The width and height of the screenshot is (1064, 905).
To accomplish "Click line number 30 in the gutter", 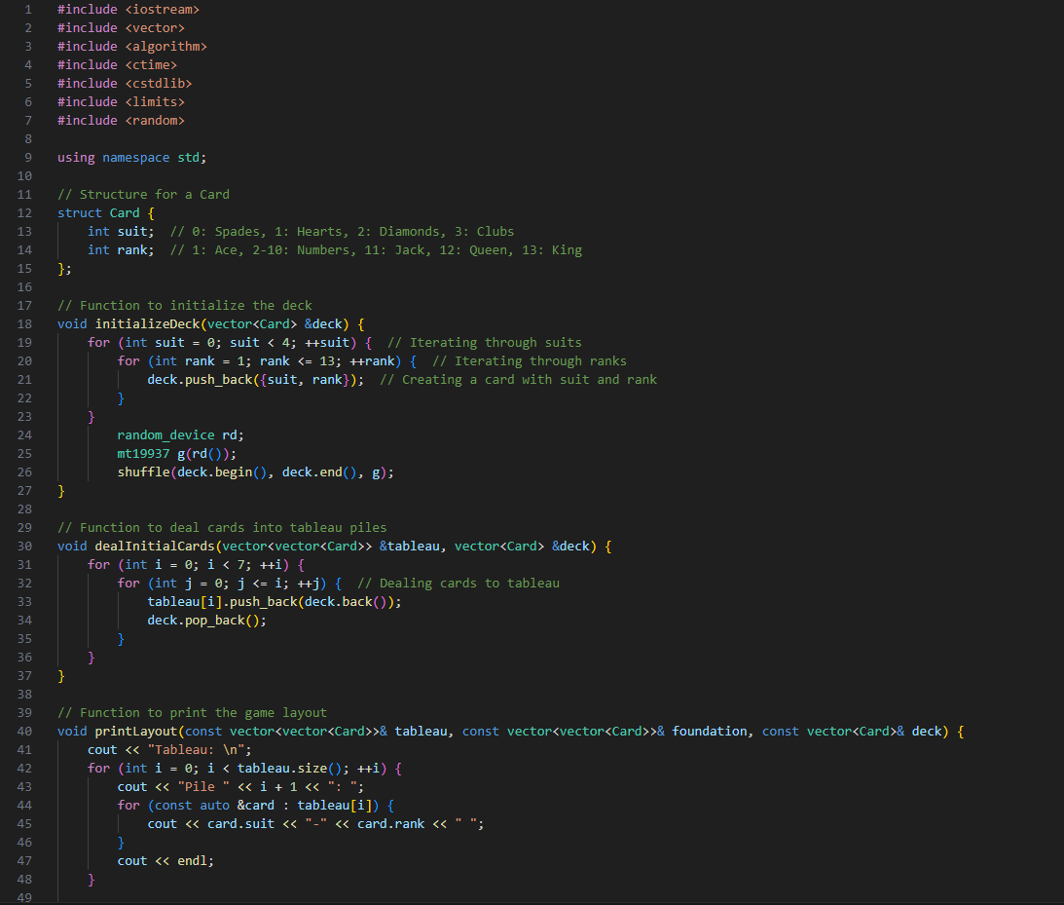I will 24,546.
